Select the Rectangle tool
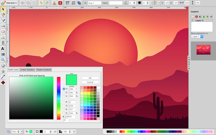Viewport: 216px width, 135px height. 3,26
